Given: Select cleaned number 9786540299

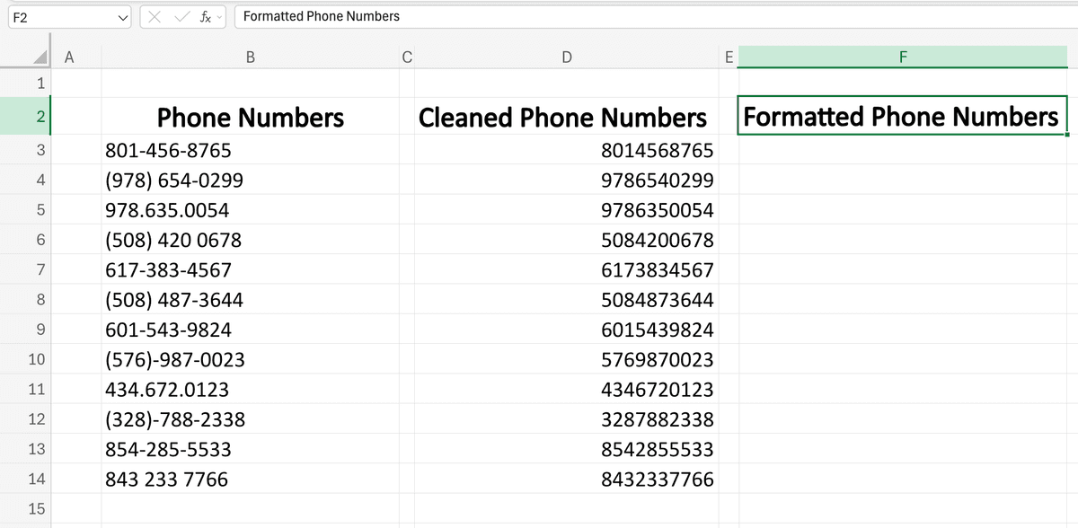Looking at the screenshot, I should coord(567,180).
